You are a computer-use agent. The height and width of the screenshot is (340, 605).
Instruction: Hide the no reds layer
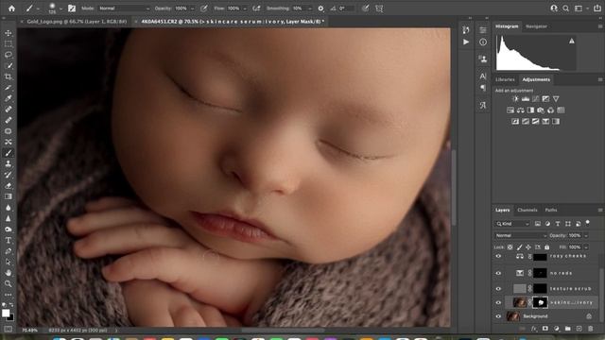[498, 273]
